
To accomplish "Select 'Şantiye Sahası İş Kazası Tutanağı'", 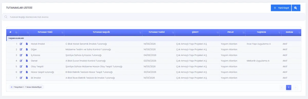I will coord(84,55).
